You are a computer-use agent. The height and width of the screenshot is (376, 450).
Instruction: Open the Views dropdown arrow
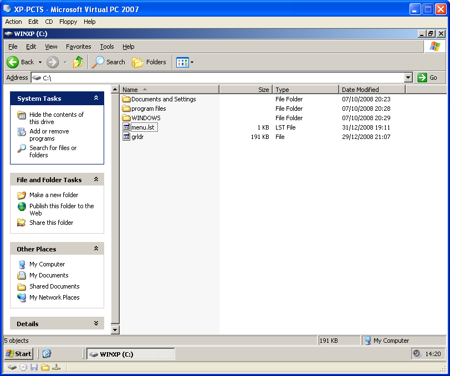point(192,62)
